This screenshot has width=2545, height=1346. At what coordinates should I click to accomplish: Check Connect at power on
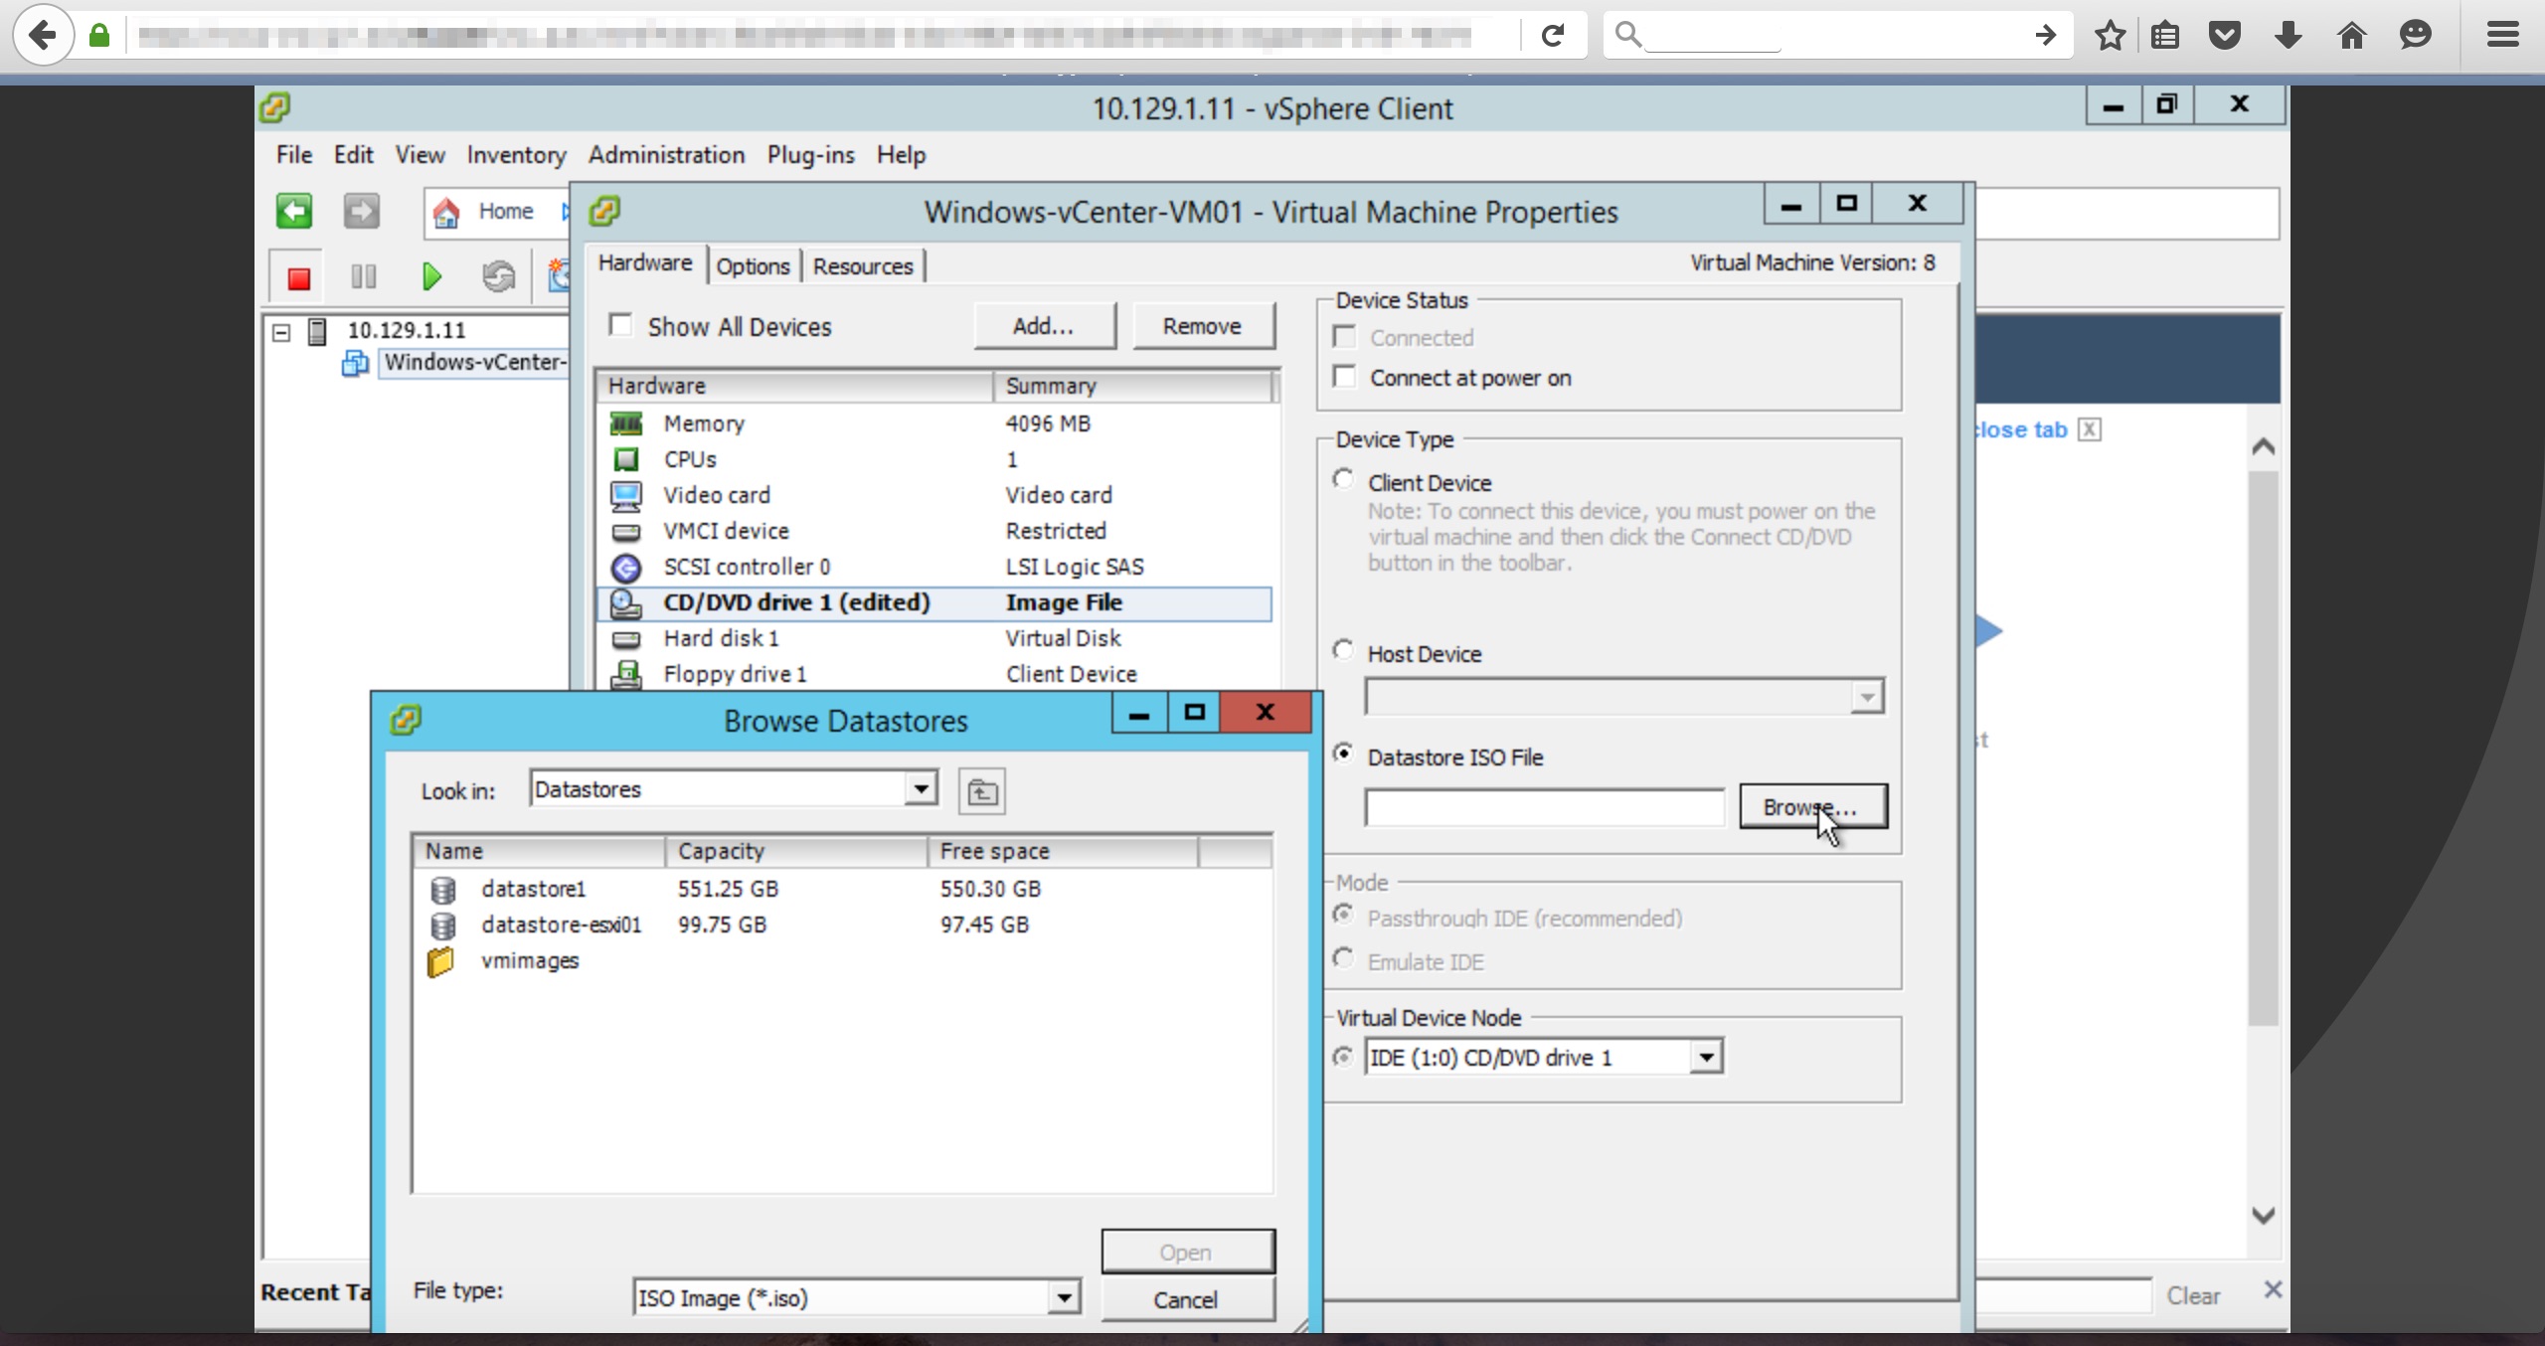[x=1345, y=377]
